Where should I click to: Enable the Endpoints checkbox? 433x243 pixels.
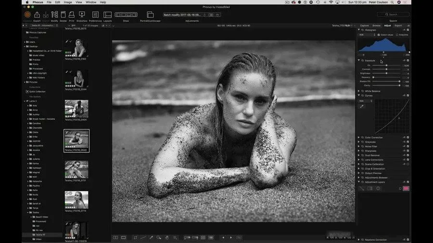point(397,35)
